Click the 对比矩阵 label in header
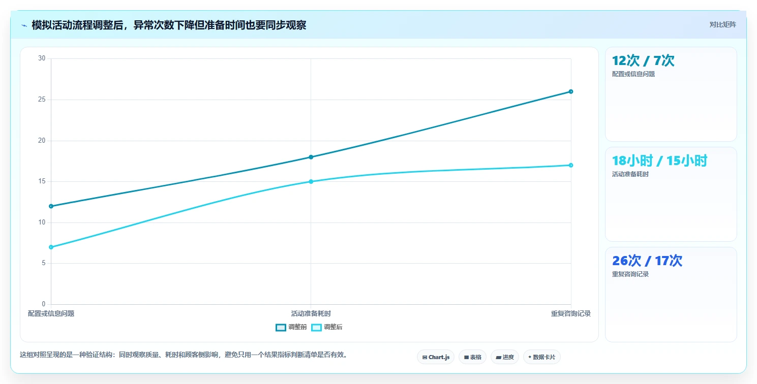This screenshot has width=757, height=384. pyautogui.click(x=722, y=24)
